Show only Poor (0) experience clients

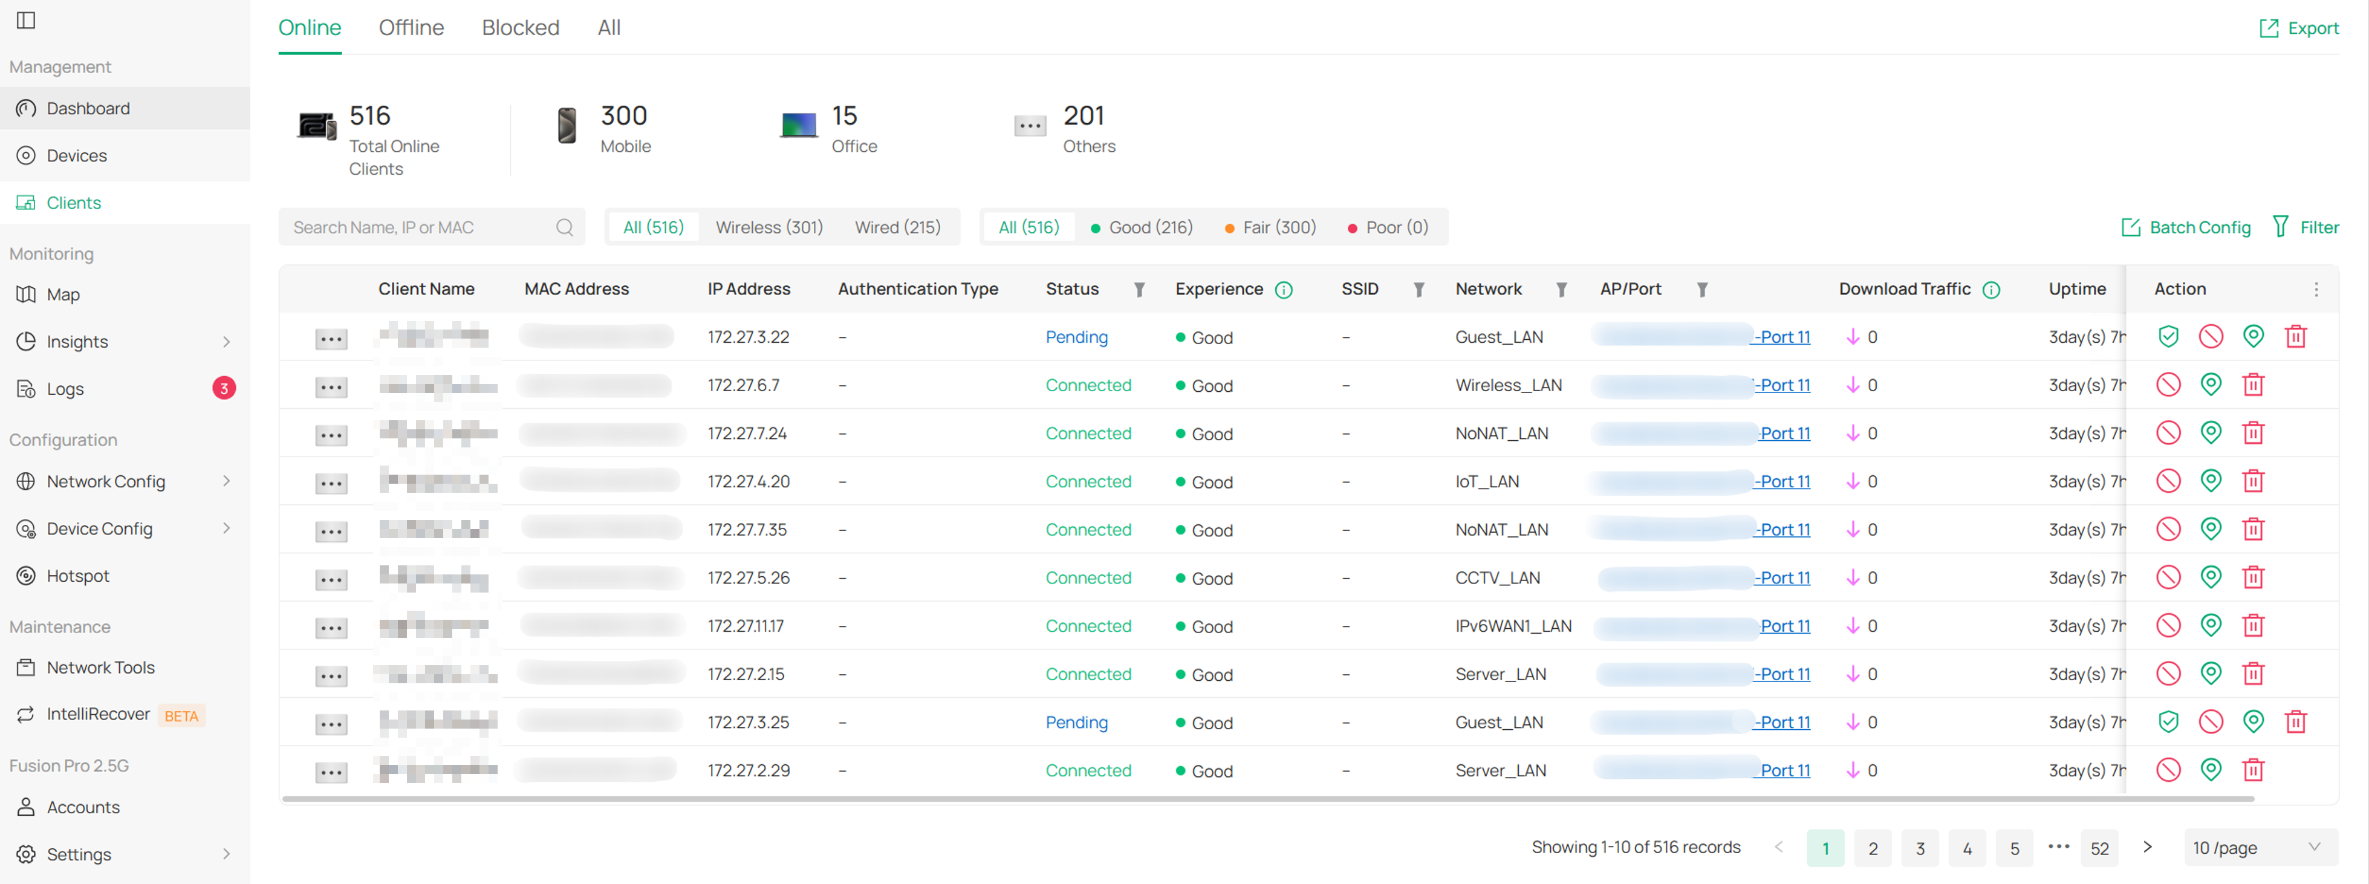tap(1388, 227)
